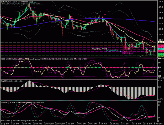Click the 23 Feb 2010 date label
Screen dimensions: 164x125
(148, 124)
